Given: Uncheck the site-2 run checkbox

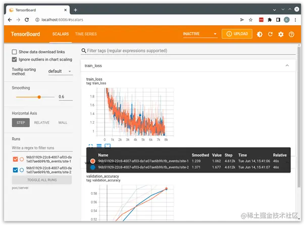Looking at the screenshot, I should [x=15, y=170].
